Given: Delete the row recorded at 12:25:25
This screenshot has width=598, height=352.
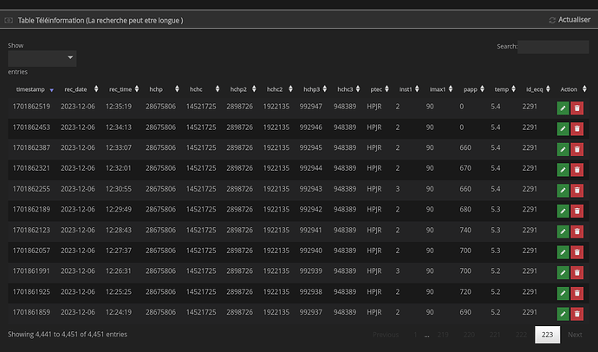Looking at the screenshot, I should coord(577,293).
